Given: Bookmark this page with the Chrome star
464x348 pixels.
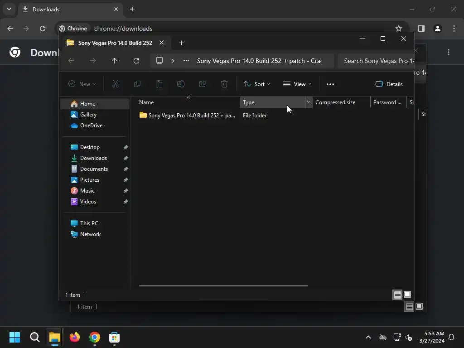Looking at the screenshot, I should [x=399, y=29].
